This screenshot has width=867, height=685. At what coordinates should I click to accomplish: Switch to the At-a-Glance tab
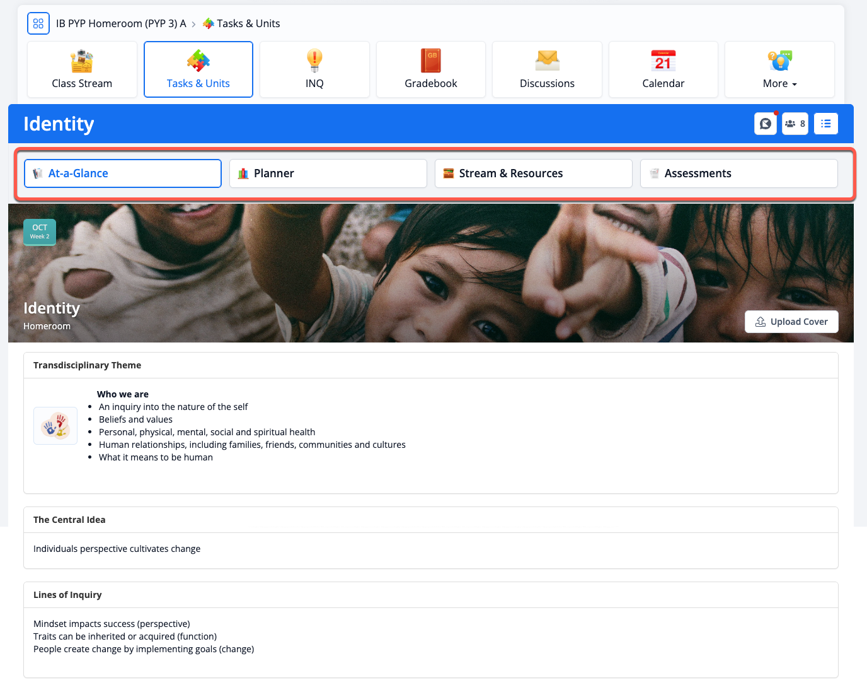click(123, 173)
